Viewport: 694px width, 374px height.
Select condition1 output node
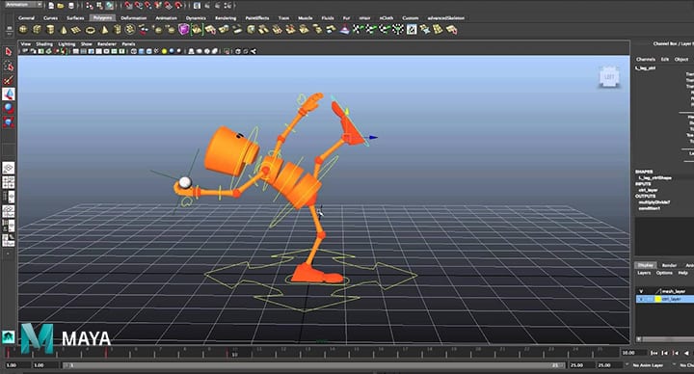click(650, 208)
